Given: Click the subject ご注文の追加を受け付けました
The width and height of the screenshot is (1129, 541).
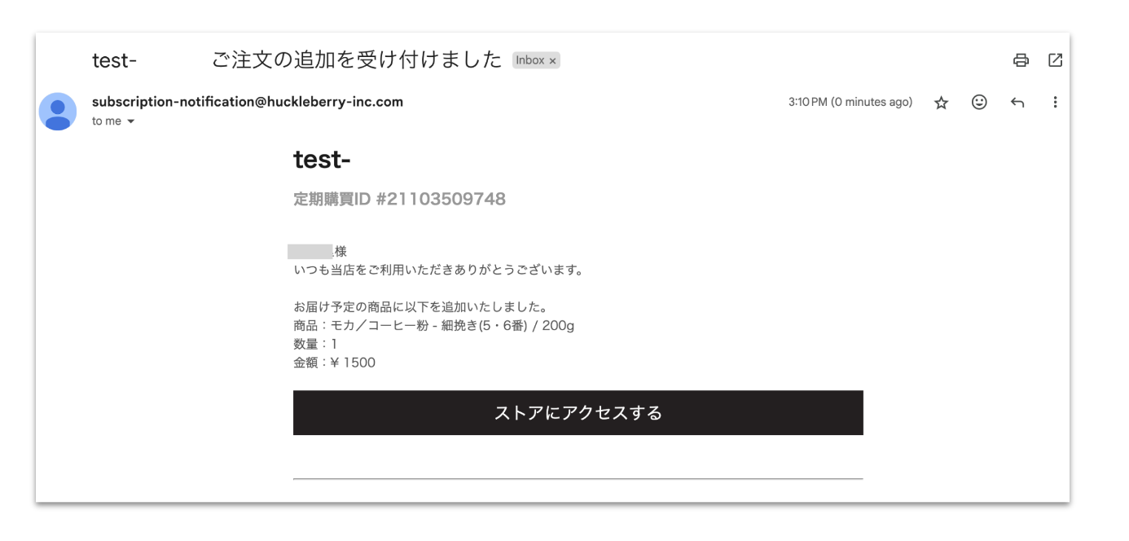Looking at the screenshot, I should tap(357, 61).
